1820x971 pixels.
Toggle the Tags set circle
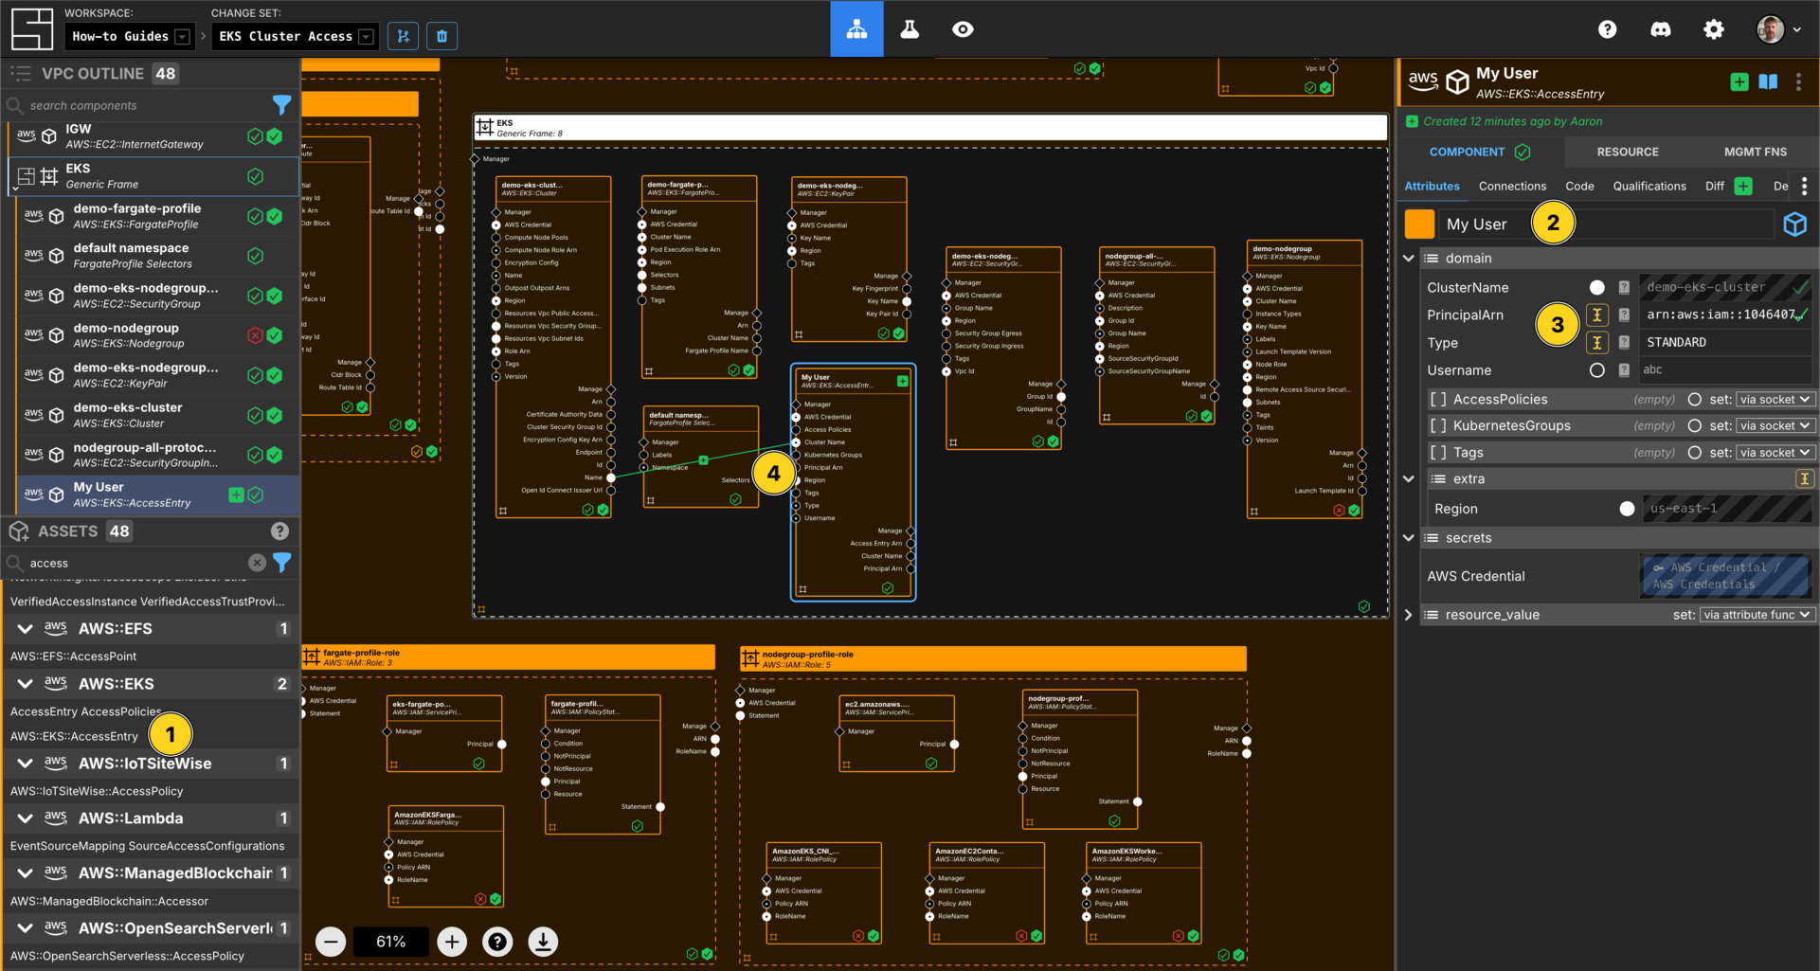point(1694,453)
